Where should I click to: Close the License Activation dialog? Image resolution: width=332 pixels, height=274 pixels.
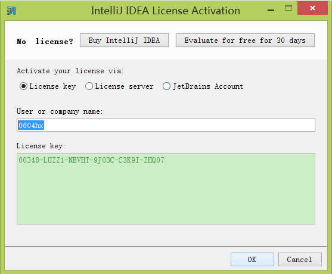pyautogui.click(x=312, y=8)
